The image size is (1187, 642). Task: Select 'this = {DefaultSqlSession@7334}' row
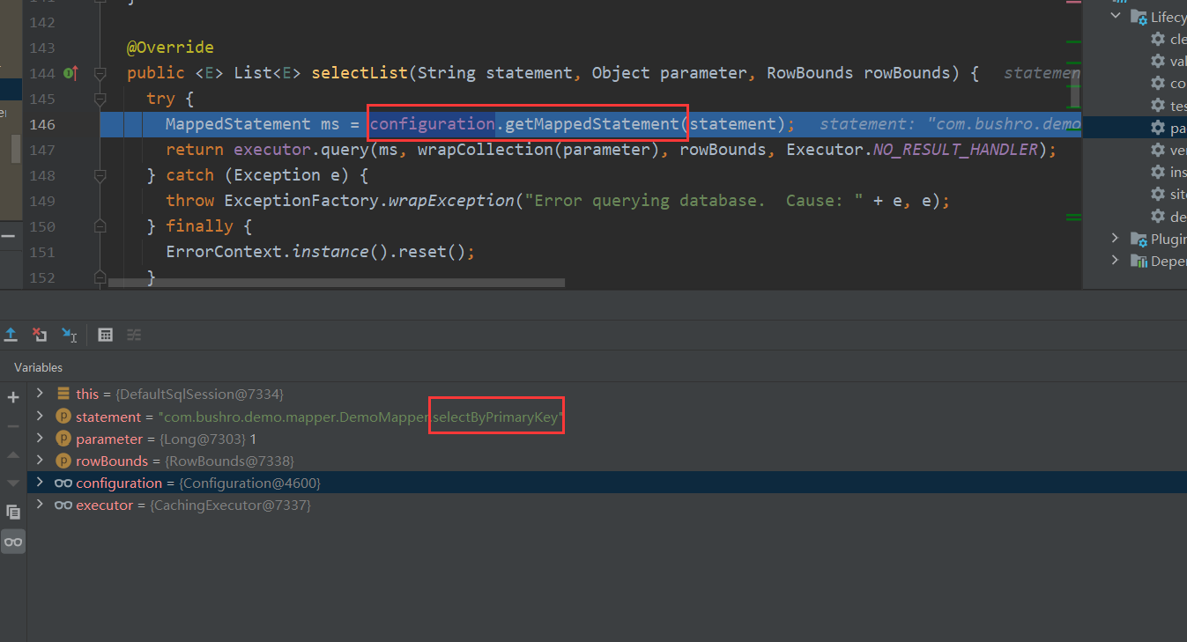606,394
